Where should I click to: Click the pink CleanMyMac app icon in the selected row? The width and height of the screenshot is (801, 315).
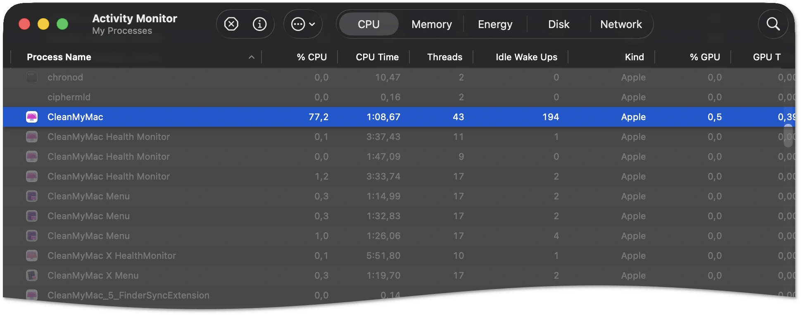32,117
